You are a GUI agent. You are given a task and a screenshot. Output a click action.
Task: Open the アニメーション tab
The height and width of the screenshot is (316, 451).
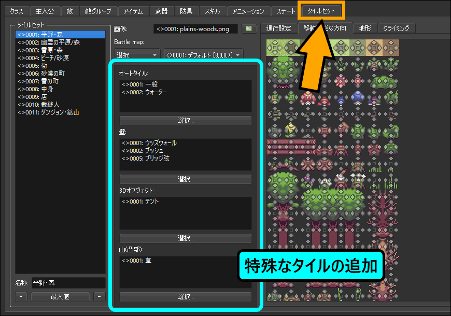(248, 11)
